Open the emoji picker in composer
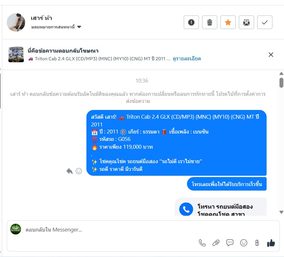 coord(244,243)
